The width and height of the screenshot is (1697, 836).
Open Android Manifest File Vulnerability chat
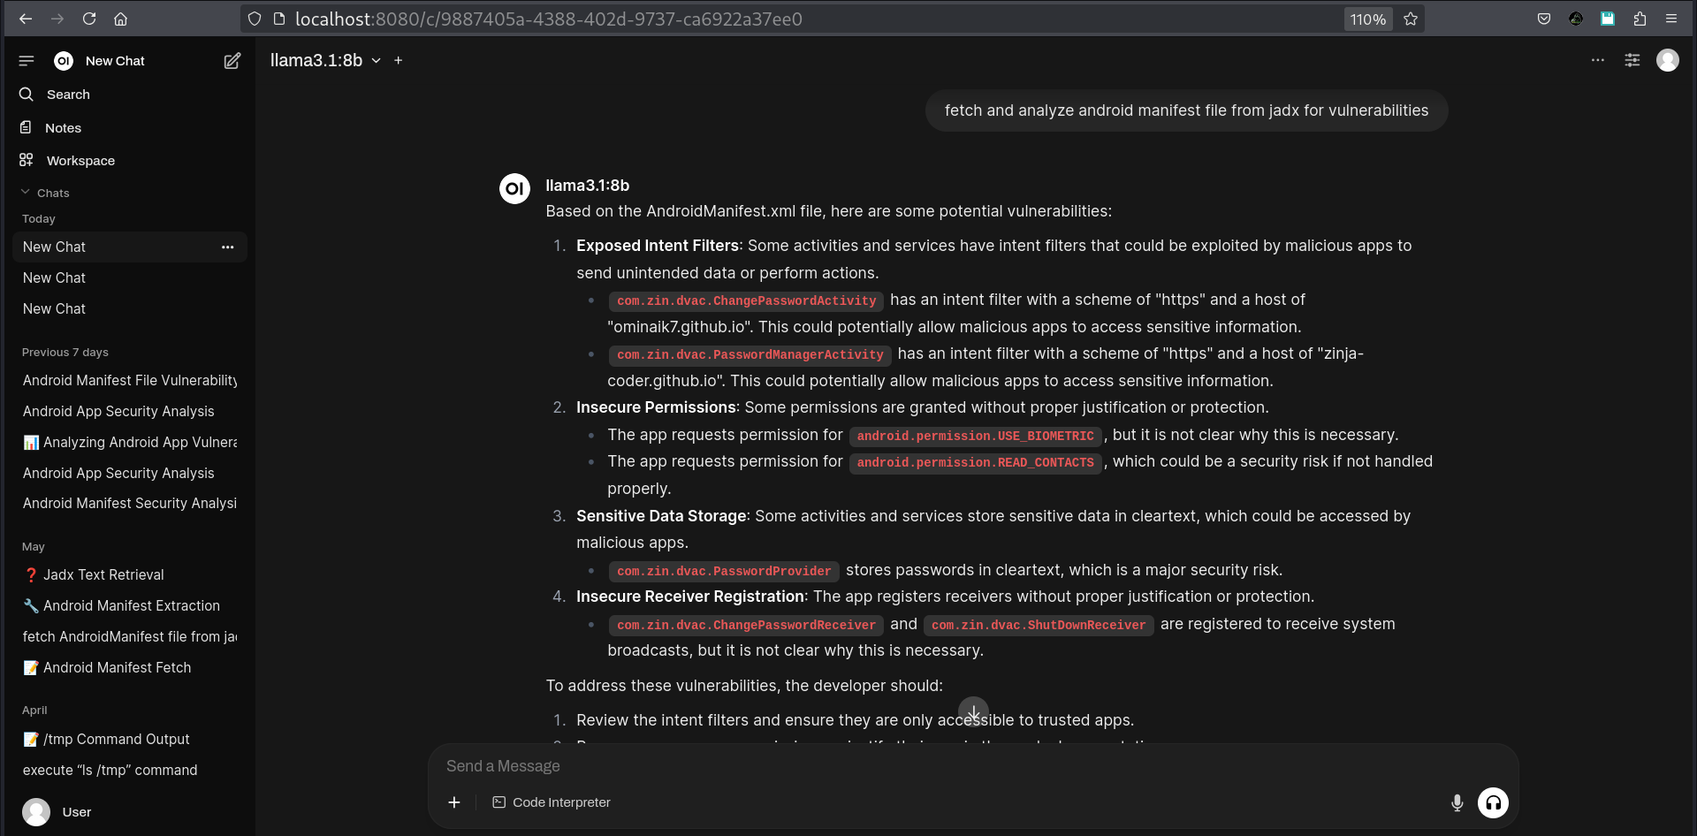click(x=129, y=380)
